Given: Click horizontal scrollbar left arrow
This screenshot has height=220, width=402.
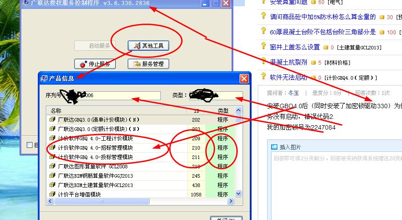Looking at the screenshot, I should (x=50, y=201).
